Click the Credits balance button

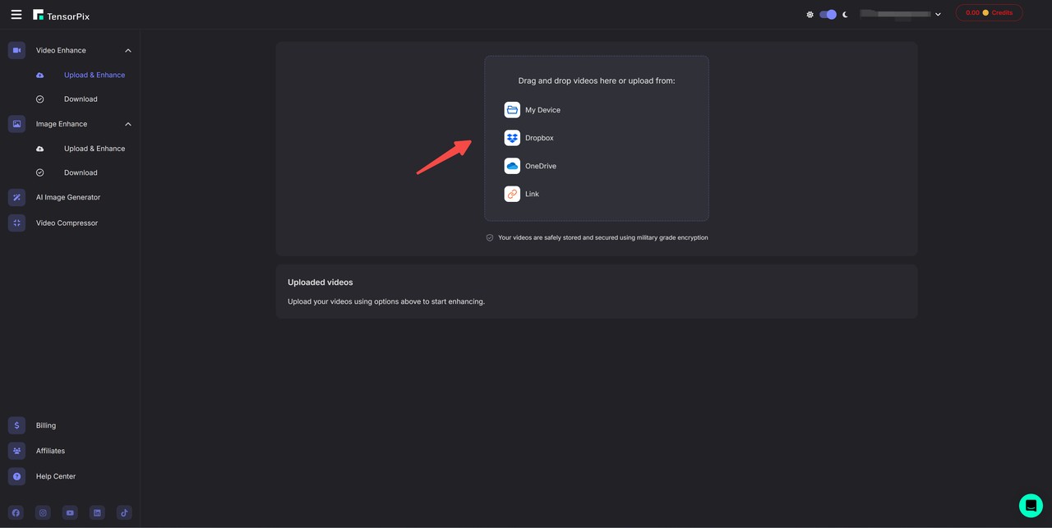[989, 13]
